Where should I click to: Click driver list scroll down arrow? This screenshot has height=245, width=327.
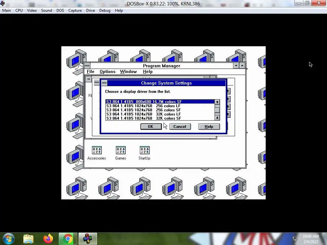(217, 118)
